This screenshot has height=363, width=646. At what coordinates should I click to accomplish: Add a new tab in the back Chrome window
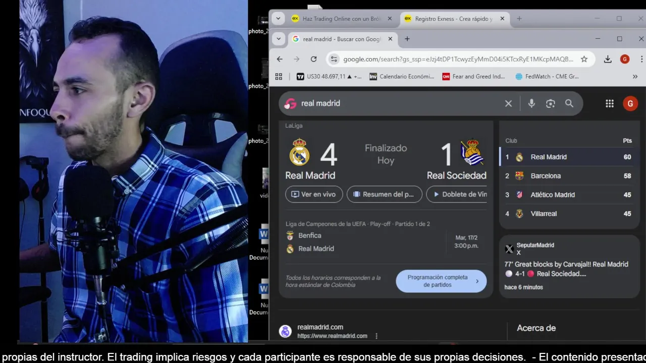click(519, 19)
